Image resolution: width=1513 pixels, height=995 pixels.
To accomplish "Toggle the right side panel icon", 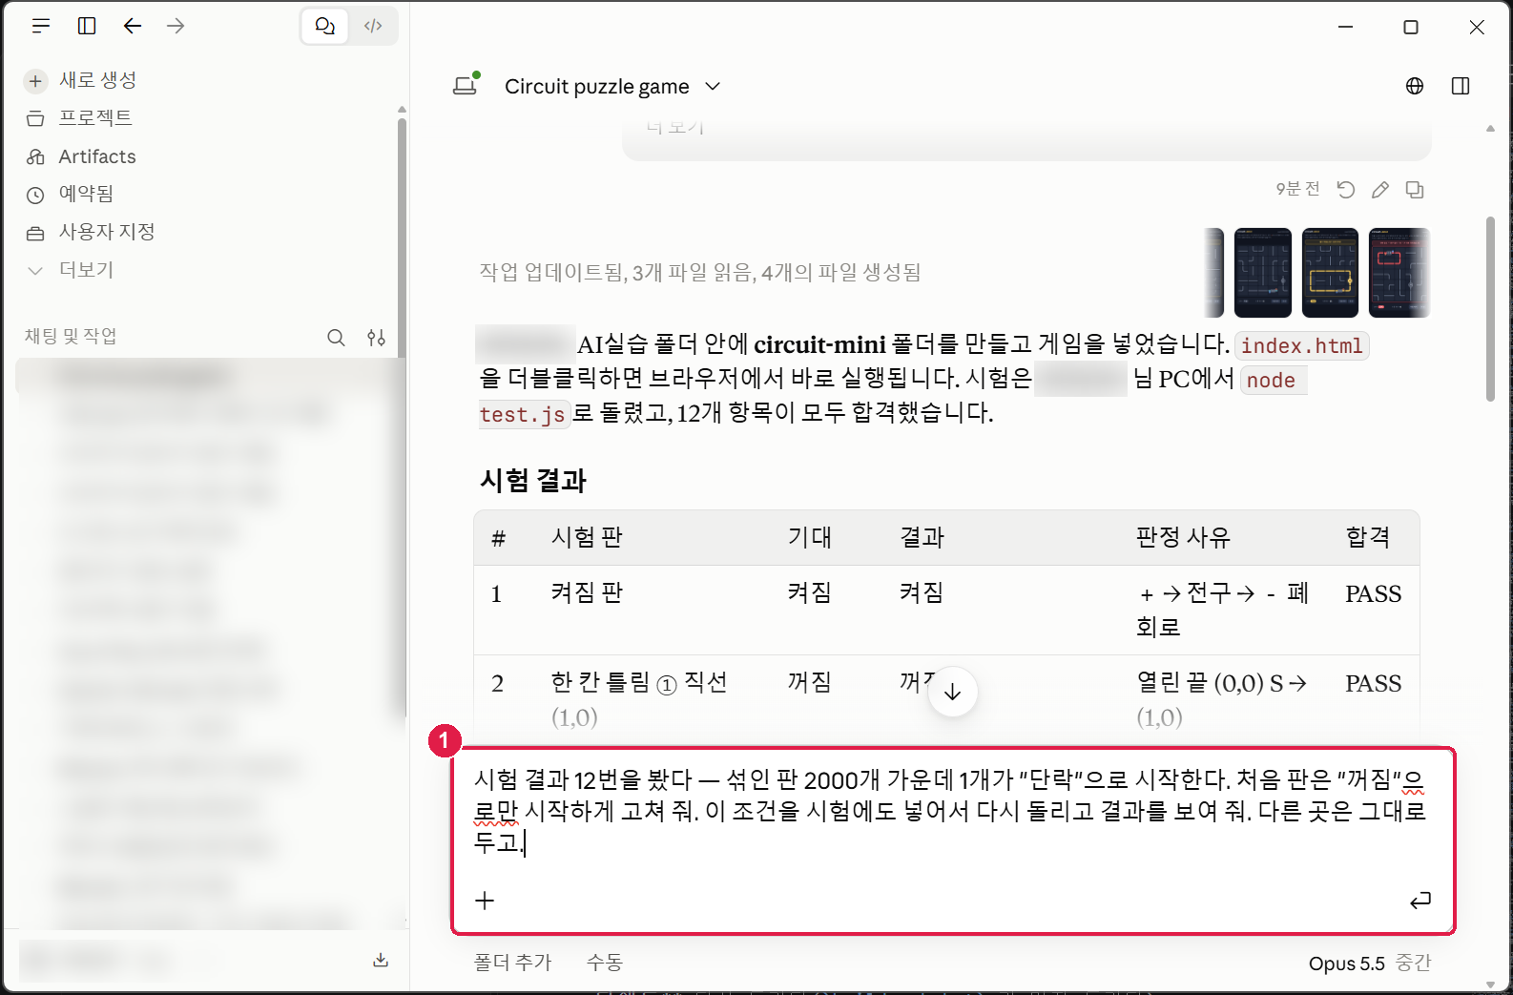I will click(1461, 86).
